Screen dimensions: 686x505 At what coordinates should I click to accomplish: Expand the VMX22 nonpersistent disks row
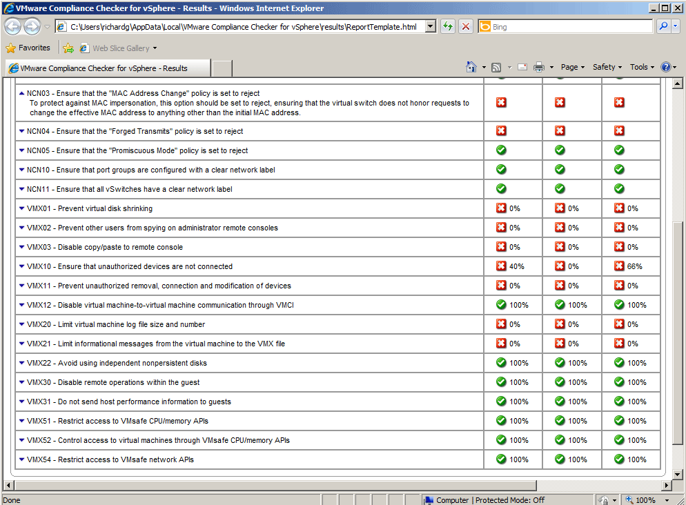click(x=21, y=363)
